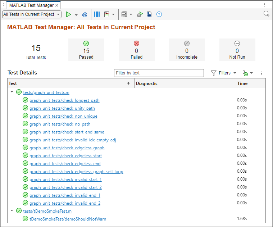The height and width of the screenshot is (227, 273).
Task: Click the 1.68s time value
Action: click(x=242, y=219)
